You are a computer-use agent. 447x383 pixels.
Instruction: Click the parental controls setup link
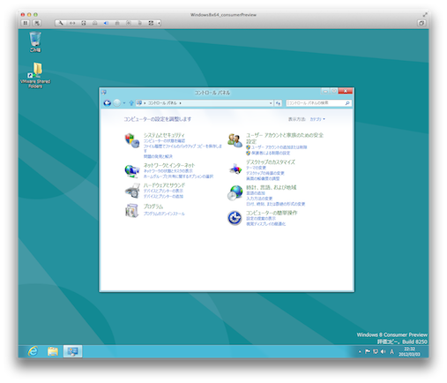271,153
